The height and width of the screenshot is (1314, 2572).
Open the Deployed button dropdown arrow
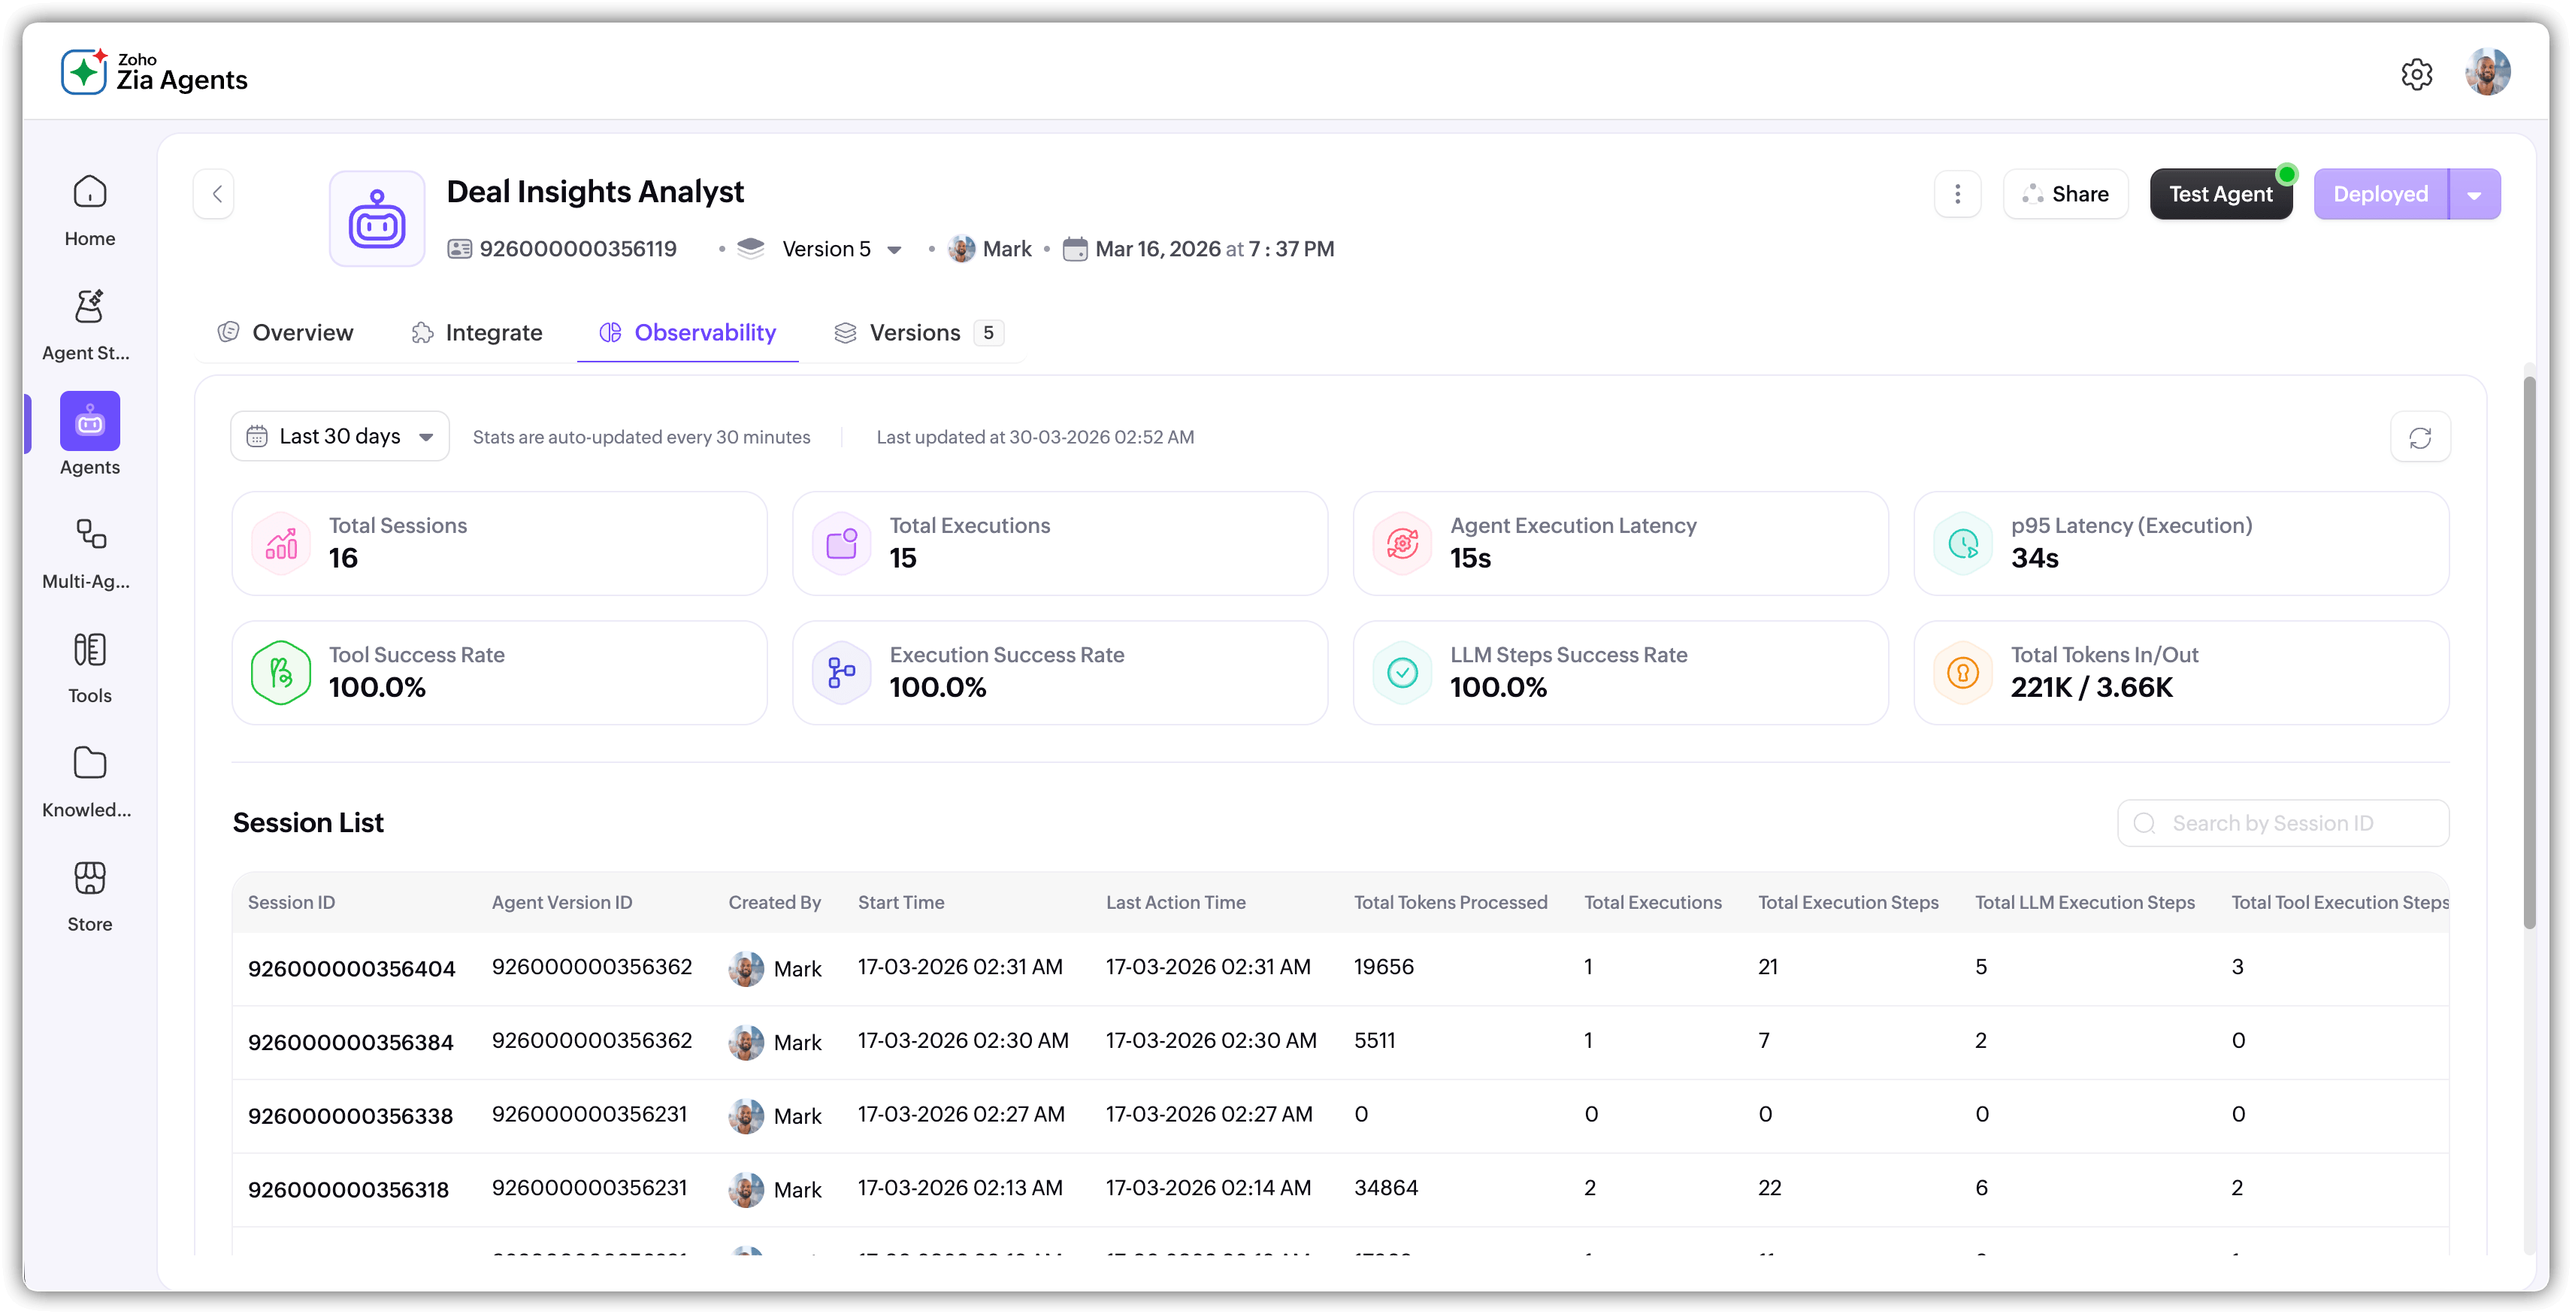(x=2474, y=195)
